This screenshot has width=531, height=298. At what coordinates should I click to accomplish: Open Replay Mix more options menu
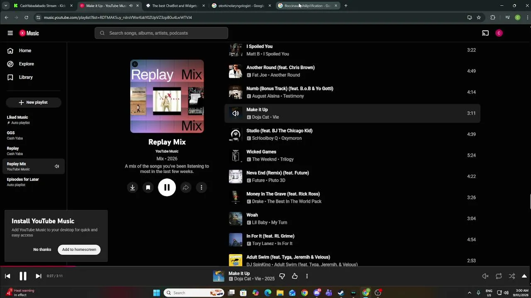[x=201, y=187]
